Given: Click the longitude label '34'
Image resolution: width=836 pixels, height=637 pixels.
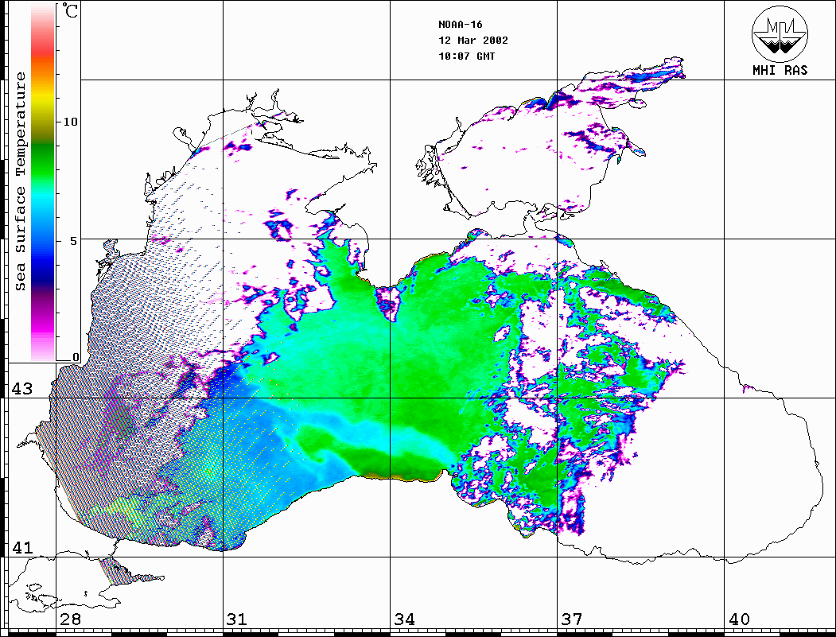Looking at the screenshot, I should (x=405, y=620).
